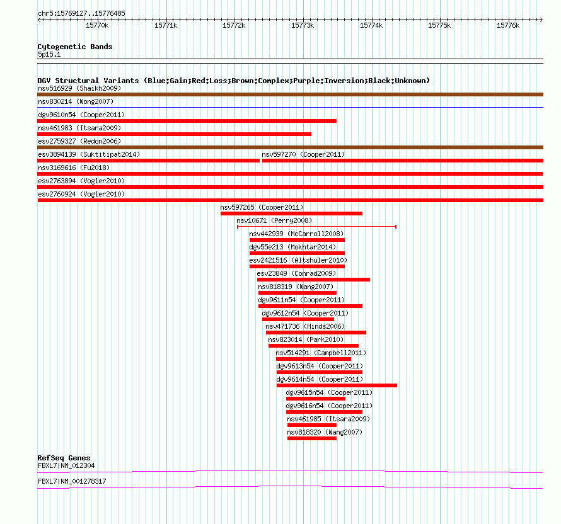Viewport: 561px width, 524px height.
Task: Click the 15773k ruler tick label
Action: coord(303,25)
